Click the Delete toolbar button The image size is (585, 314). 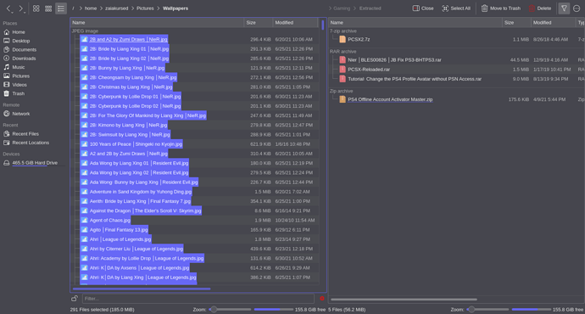tap(539, 8)
